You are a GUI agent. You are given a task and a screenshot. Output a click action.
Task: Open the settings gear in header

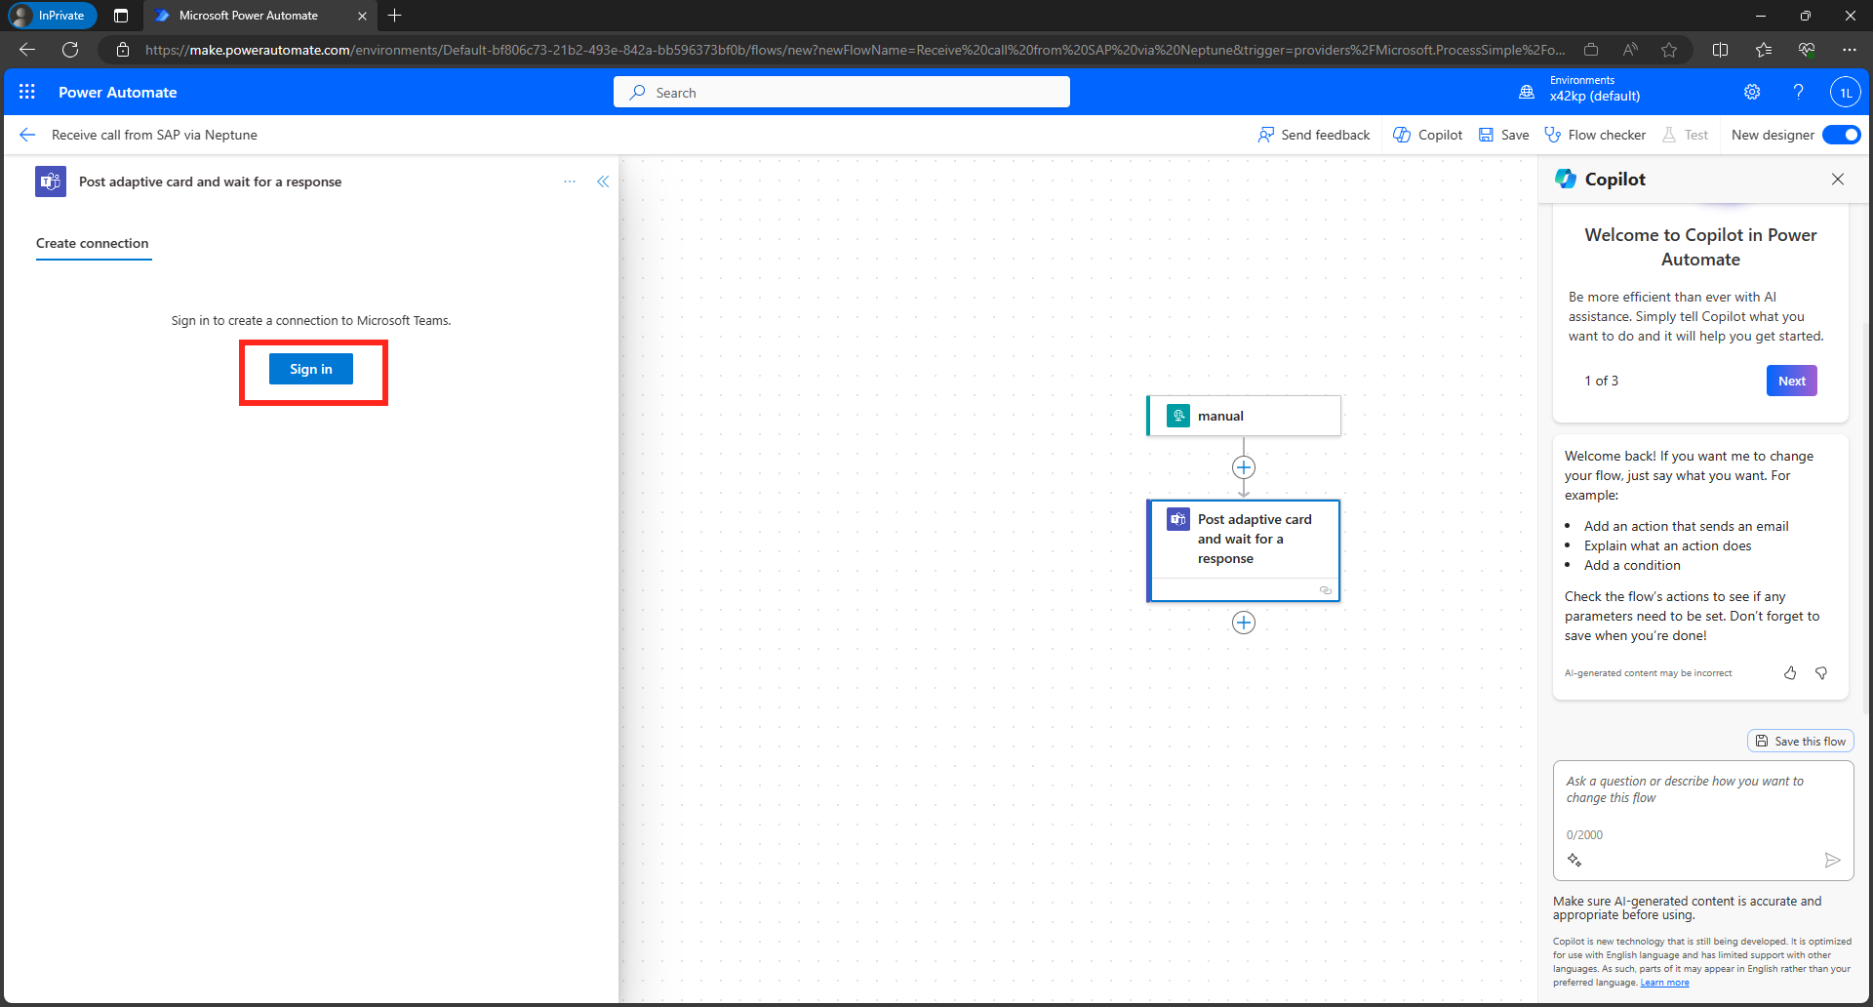(1752, 92)
